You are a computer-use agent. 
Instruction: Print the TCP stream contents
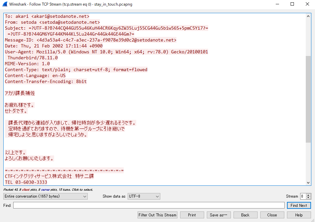click(192, 215)
